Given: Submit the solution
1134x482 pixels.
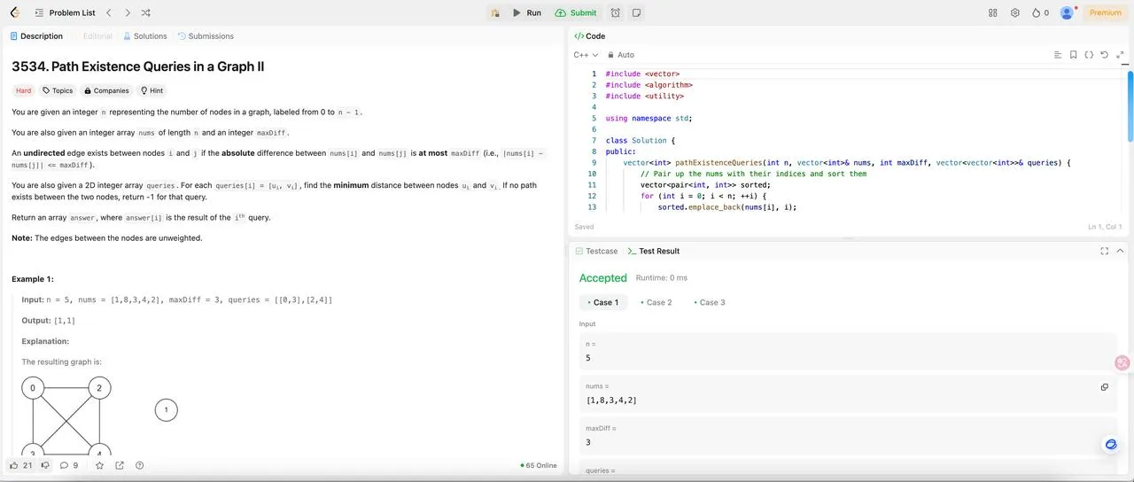Looking at the screenshot, I should pyautogui.click(x=576, y=12).
